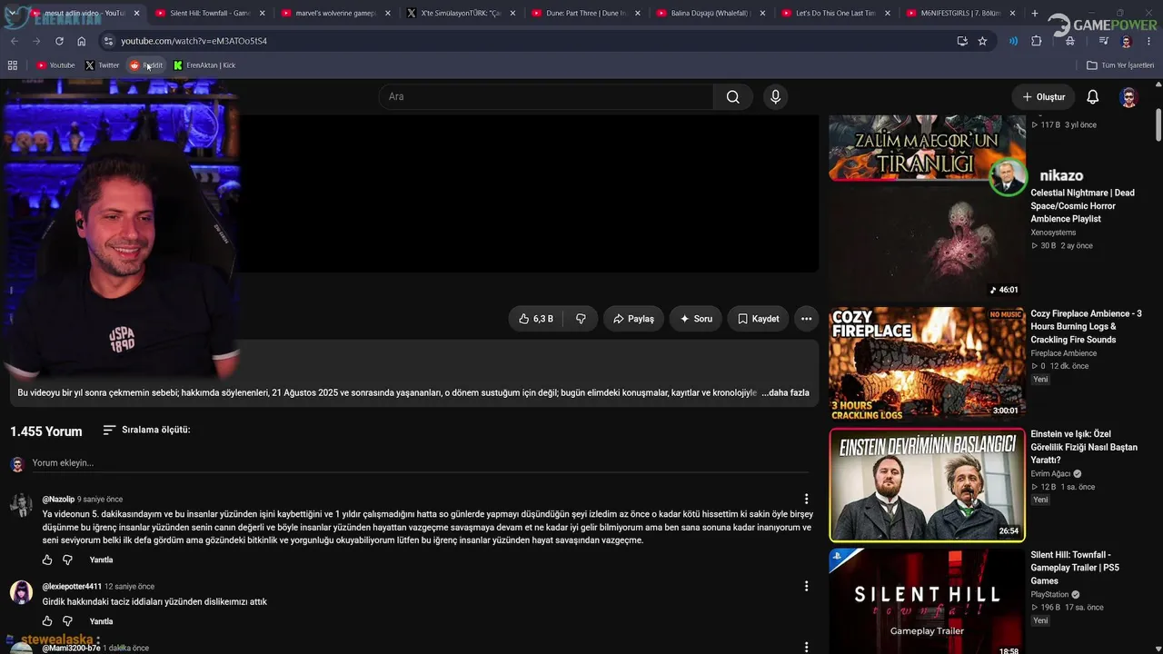The height and width of the screenshot is (654, 1163).
Task: Click the browser address bar URL
Action: (x=194, y=41)
